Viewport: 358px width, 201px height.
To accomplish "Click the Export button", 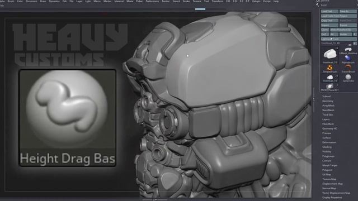I will click(347, 25).
